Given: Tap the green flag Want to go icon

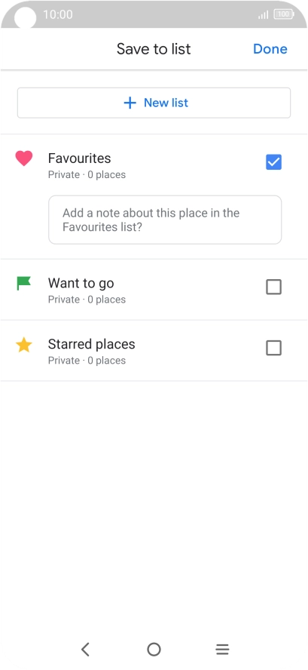Looking at the screenshot, I should 24,283.
